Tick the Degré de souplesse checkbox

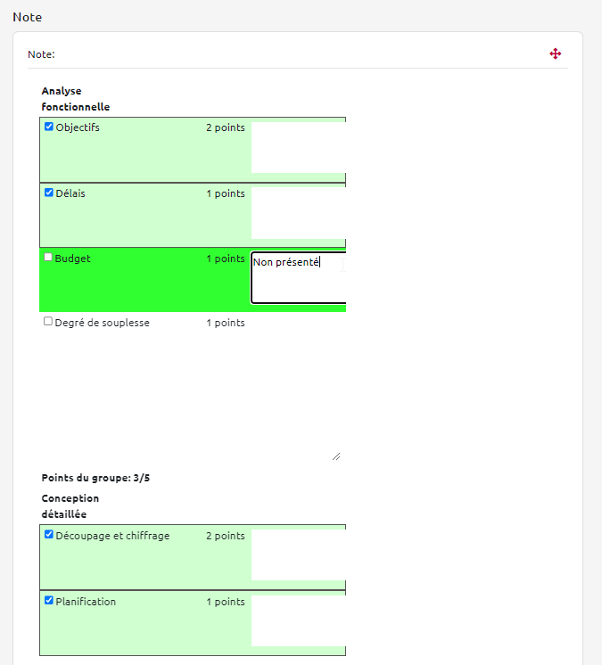coord(48,322)
